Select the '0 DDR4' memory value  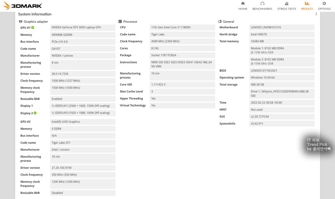pyautogui.click(x=83, y=129)
